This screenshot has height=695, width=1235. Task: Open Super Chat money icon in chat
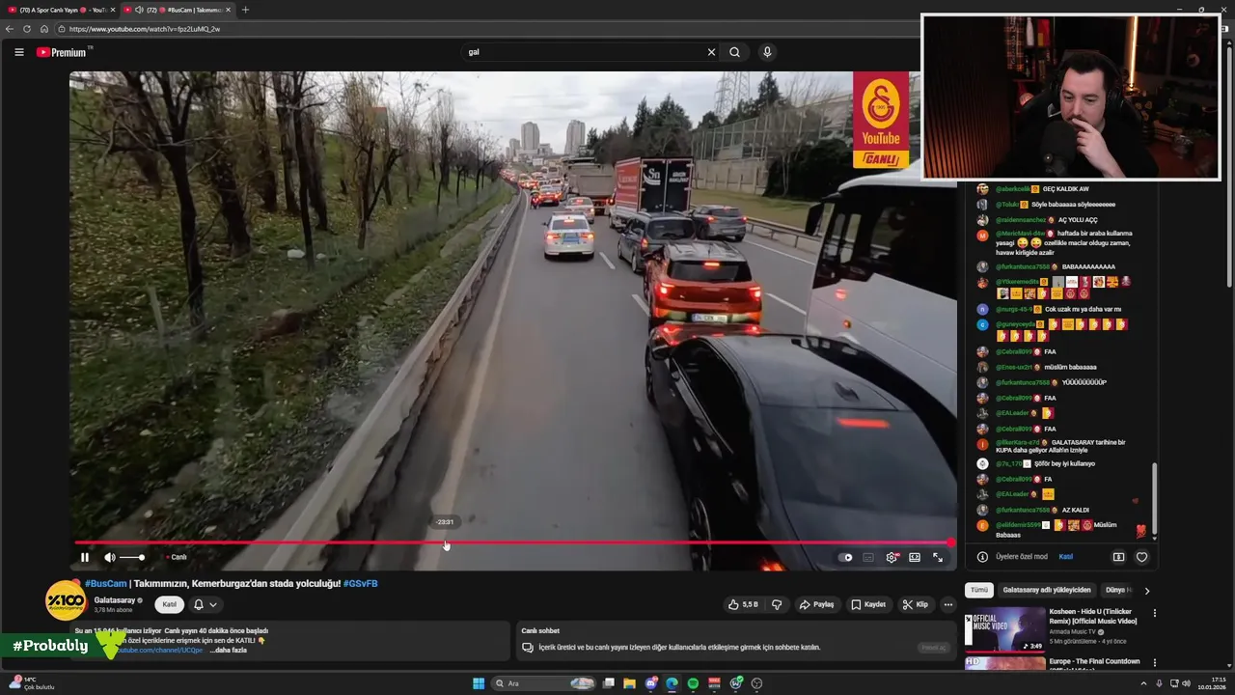[1118, 557]
